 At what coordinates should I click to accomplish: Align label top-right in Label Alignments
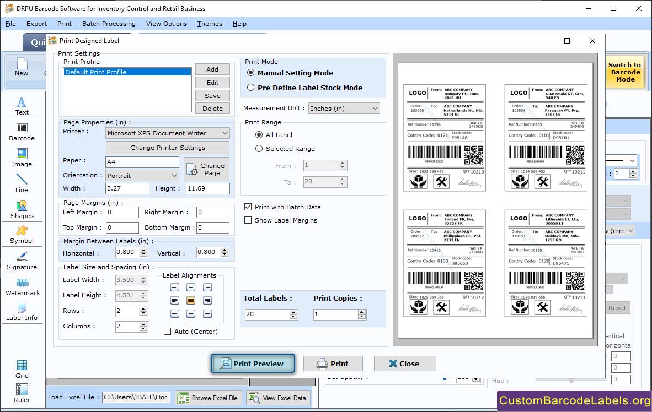207,287
